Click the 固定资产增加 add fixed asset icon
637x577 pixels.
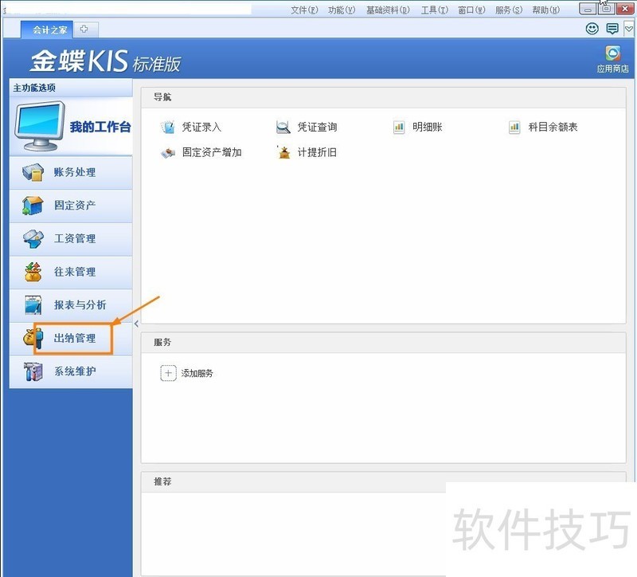[x=167, y=152]
